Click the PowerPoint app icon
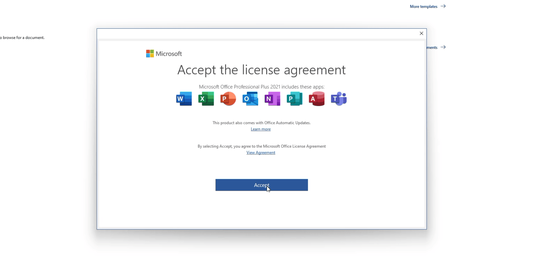This screenshot has height=272, width=546. 228,99
